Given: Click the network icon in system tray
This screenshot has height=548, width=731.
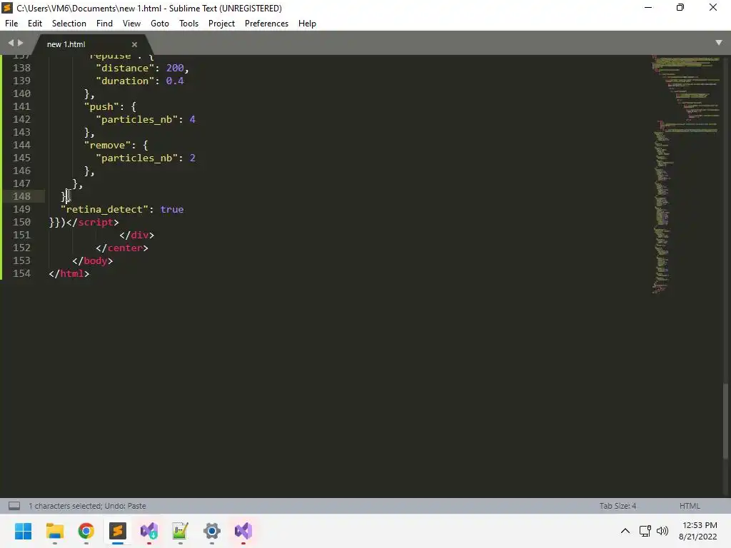Looking at the screenshot, I should (645, 531).
